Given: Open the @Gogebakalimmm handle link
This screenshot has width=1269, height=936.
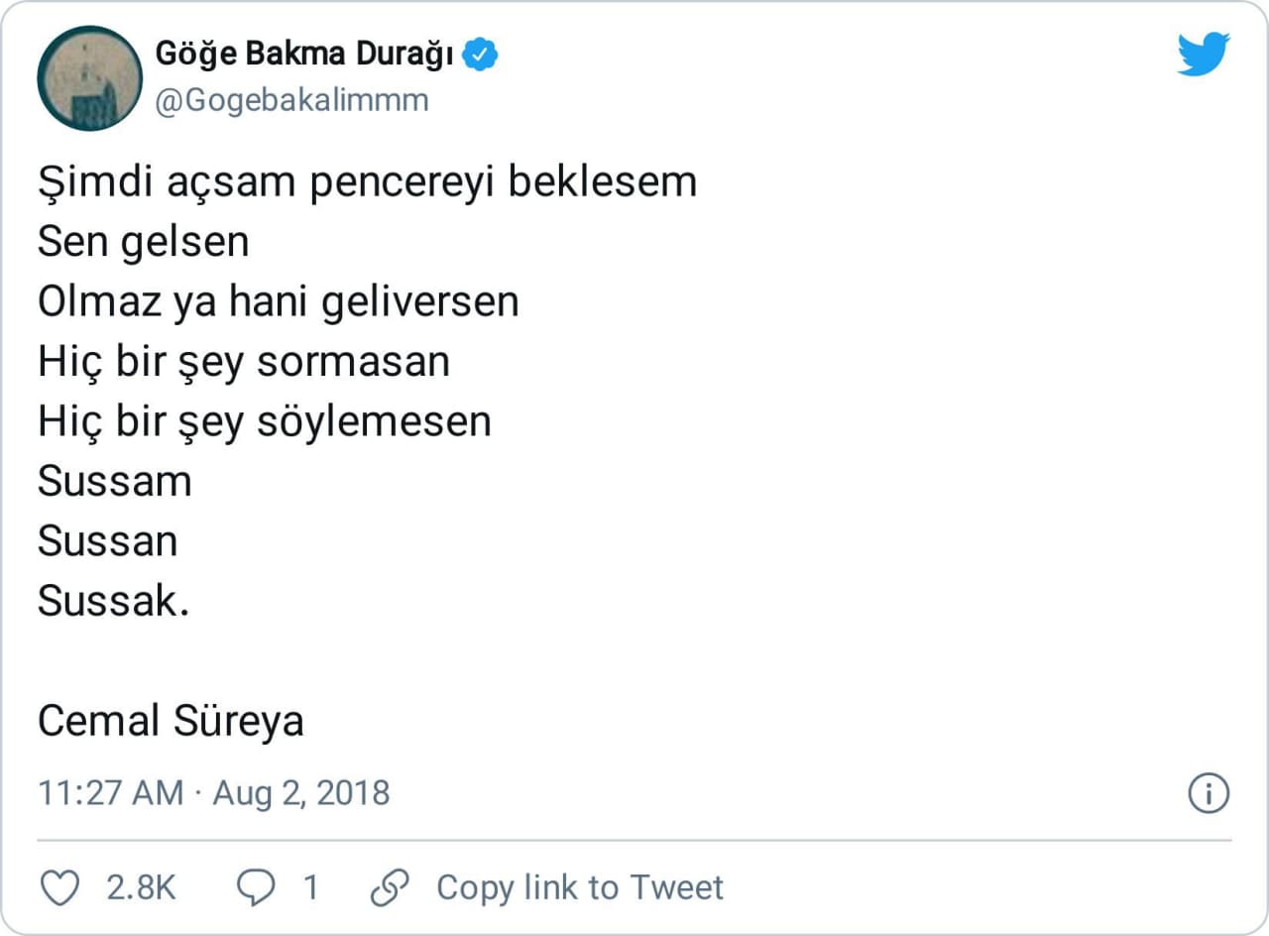Looking at the screenshot, I should (292, 100).
